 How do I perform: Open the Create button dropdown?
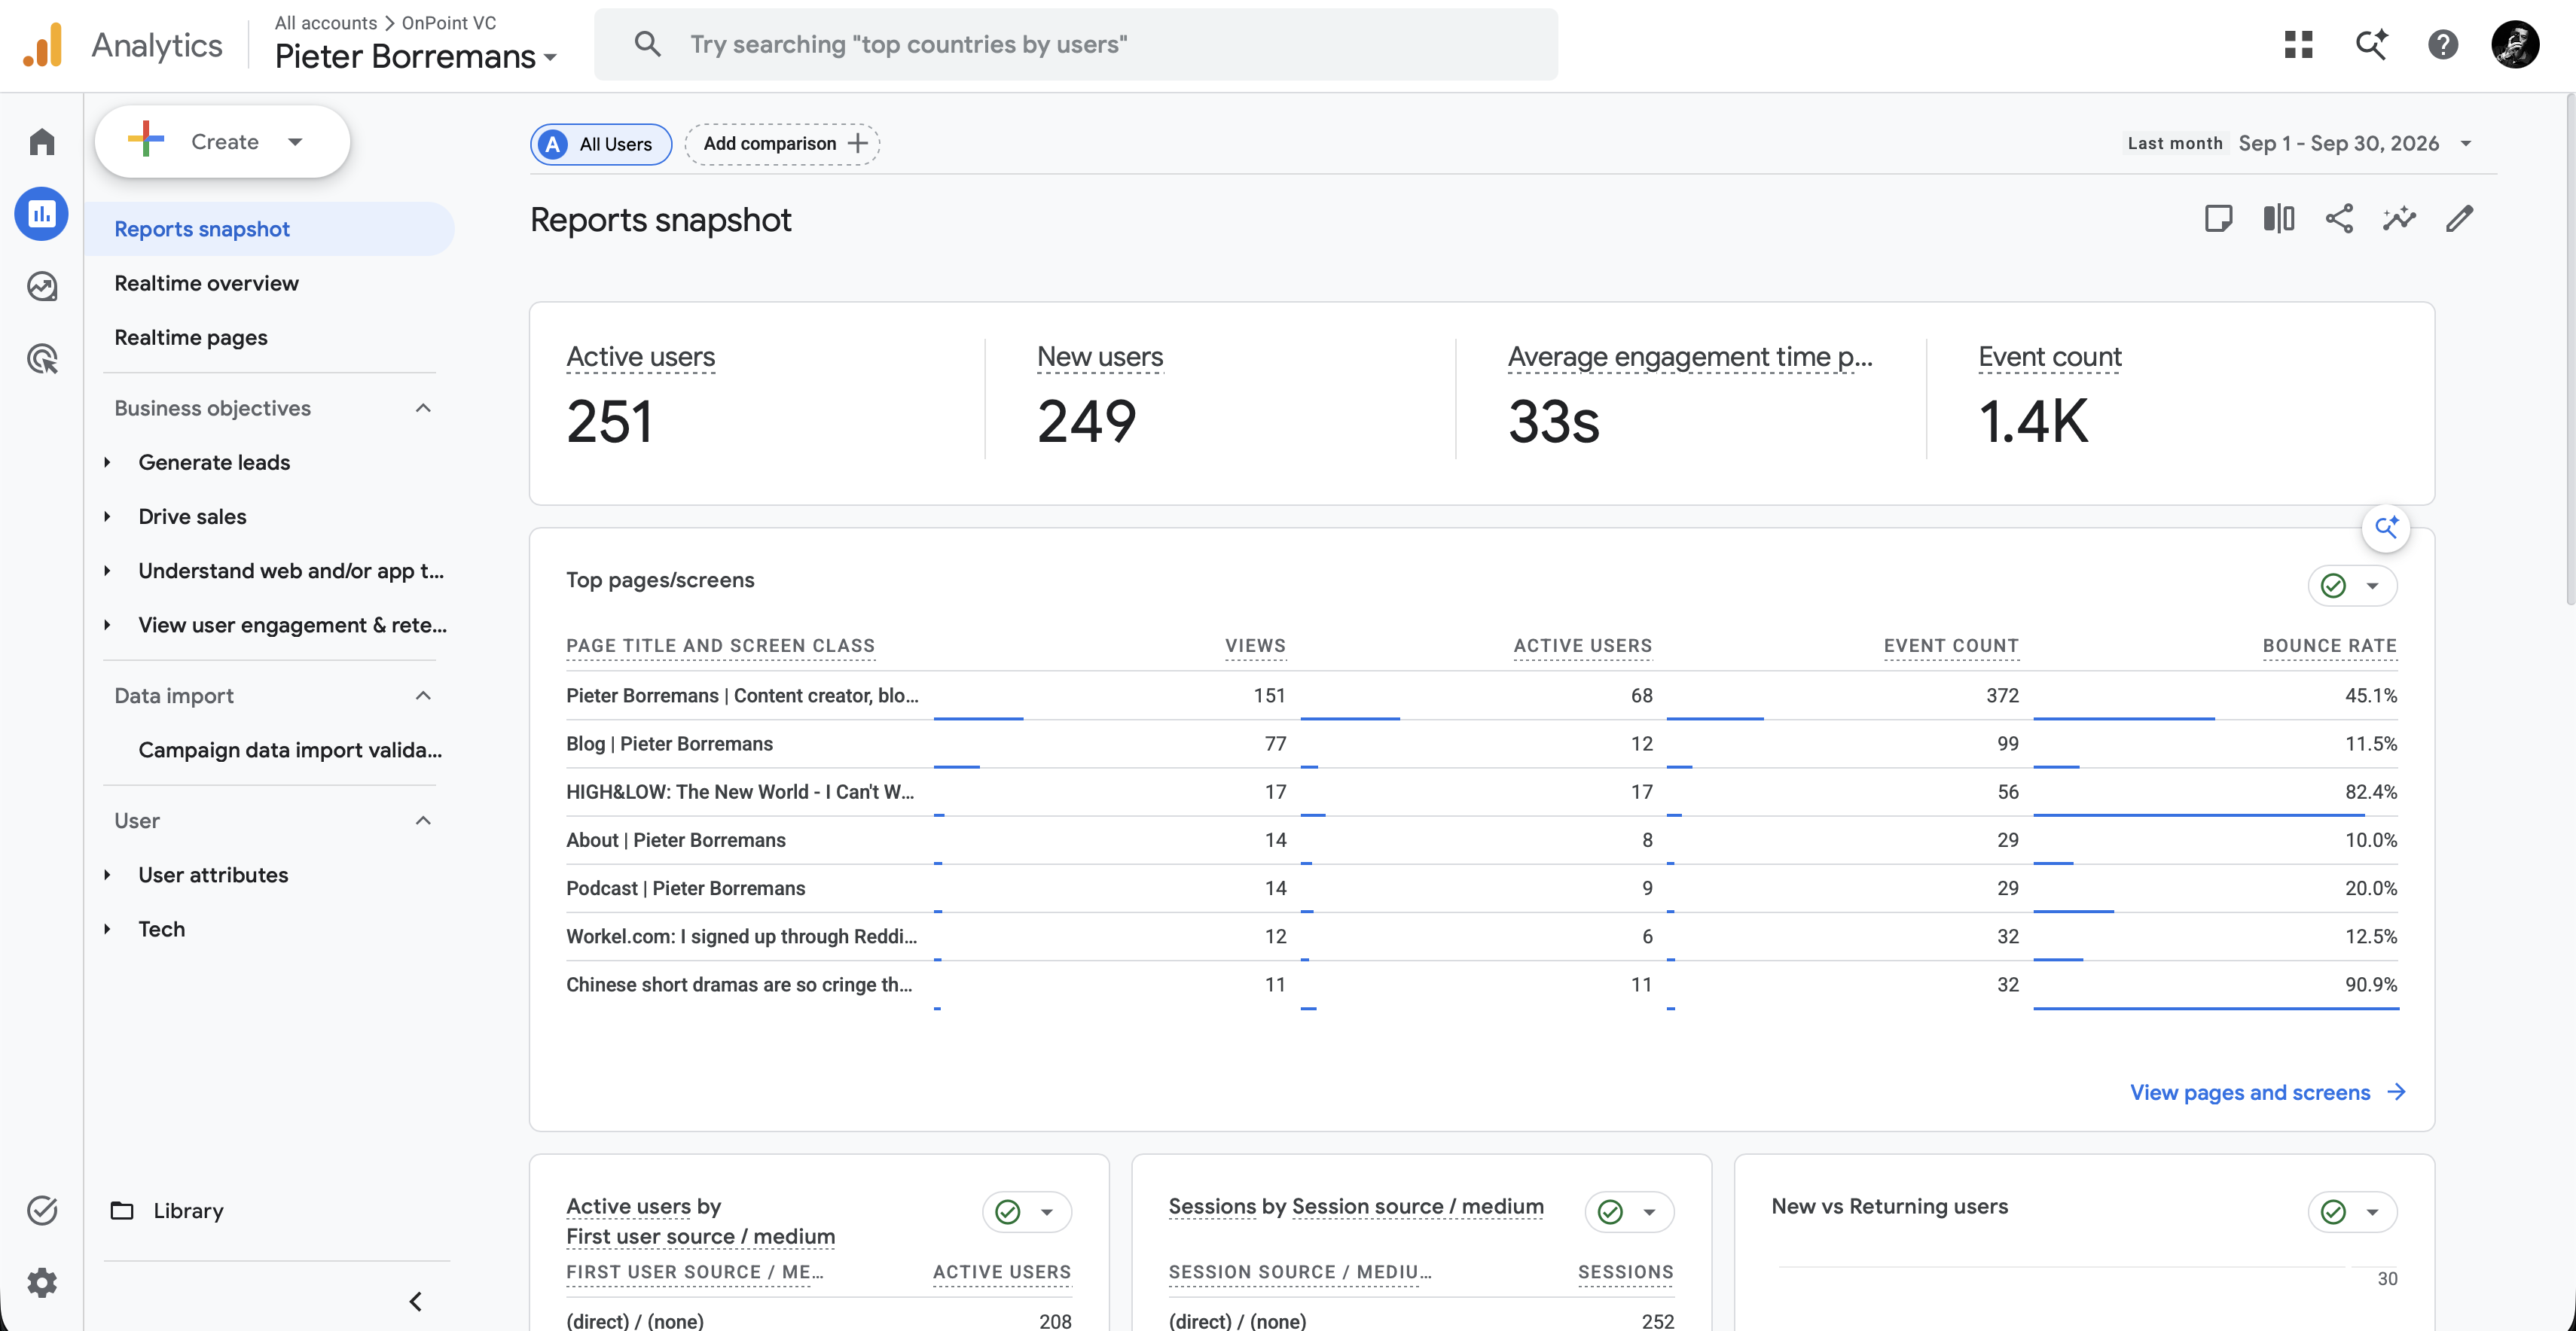pyautogui.click(x=222, y=142)
